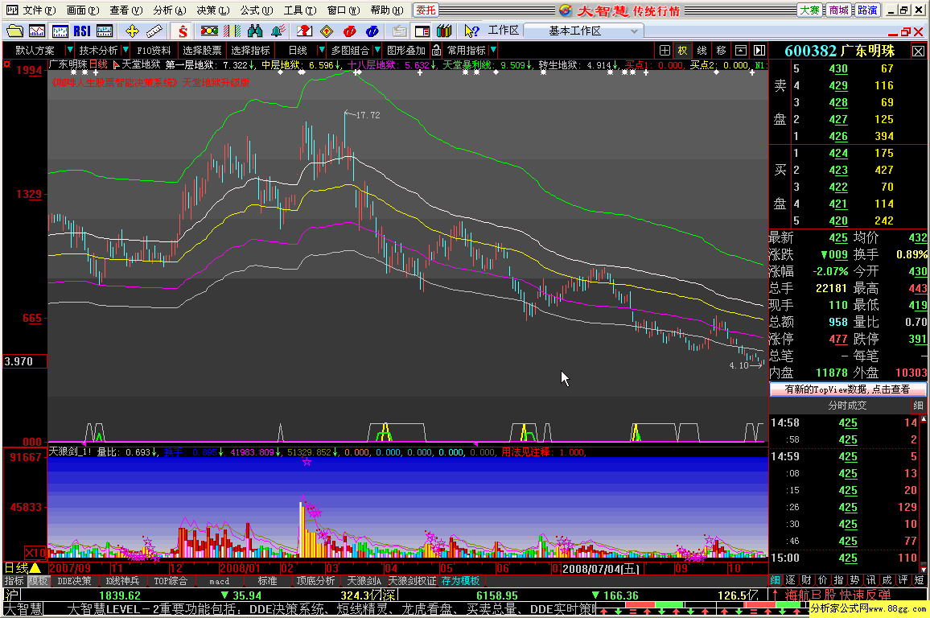Click the 海航B股快速反弹 news ticker
This screenshot has width=930, height=618.
coord(838,595)
